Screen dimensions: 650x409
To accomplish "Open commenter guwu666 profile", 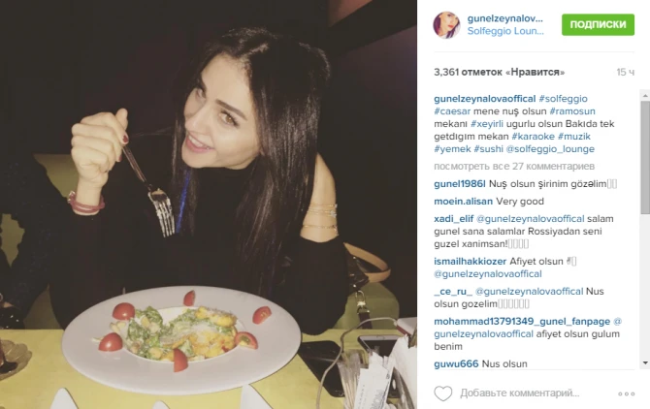I will pos(456,363).
